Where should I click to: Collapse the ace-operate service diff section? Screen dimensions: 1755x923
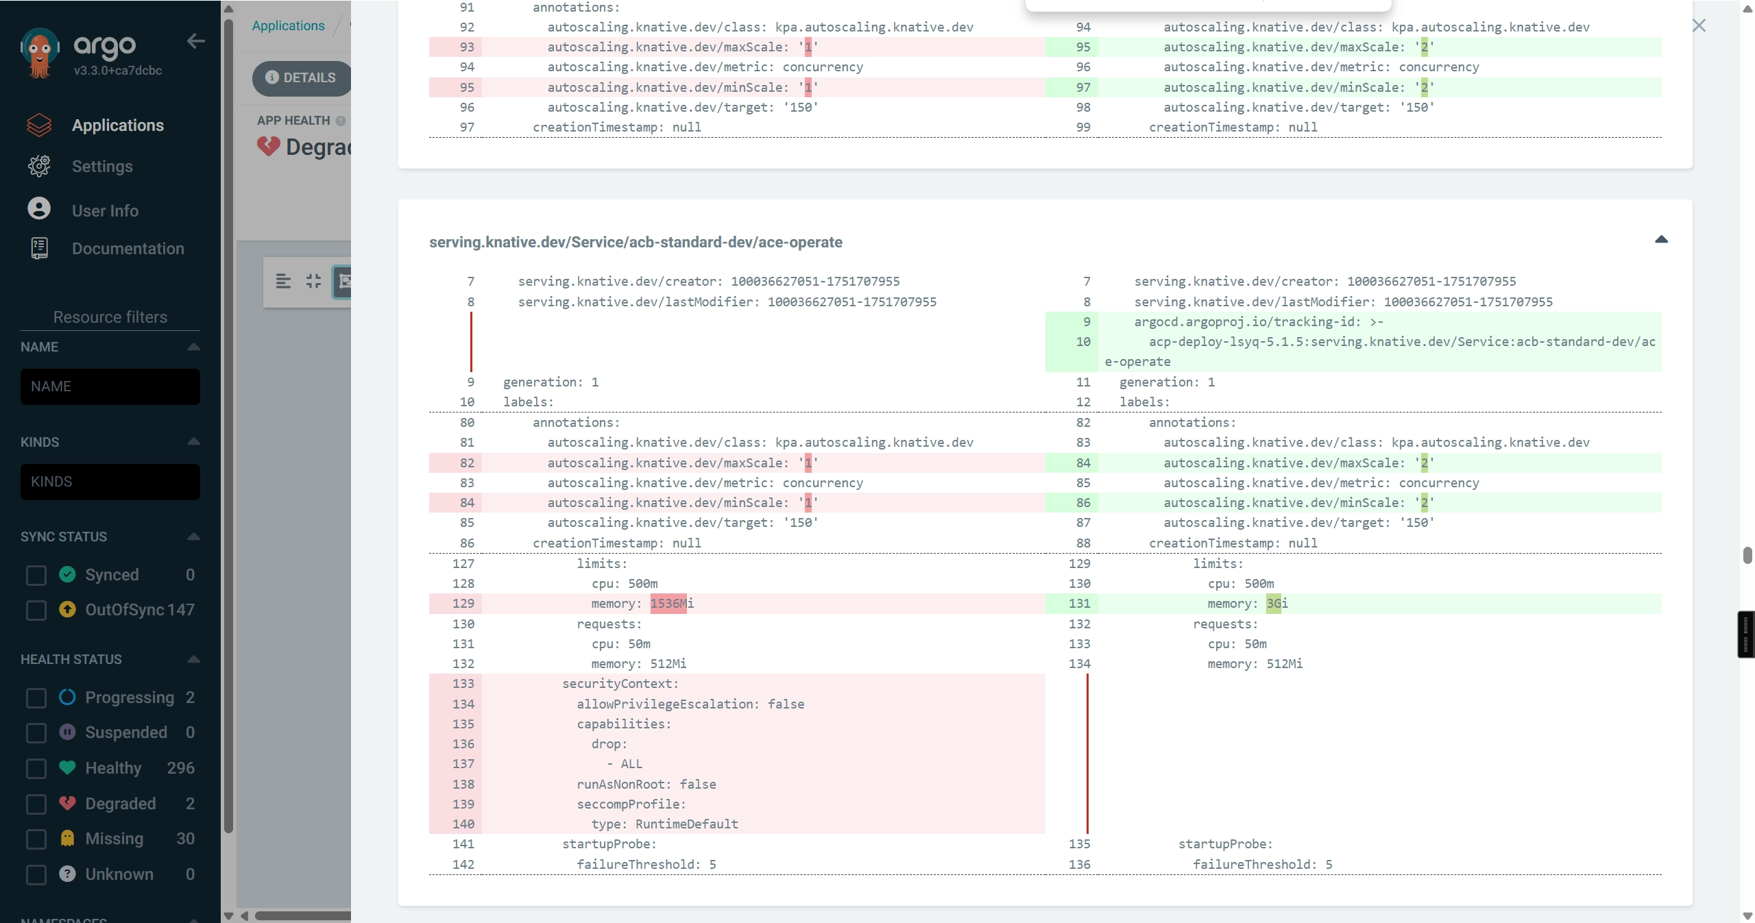1661,240
